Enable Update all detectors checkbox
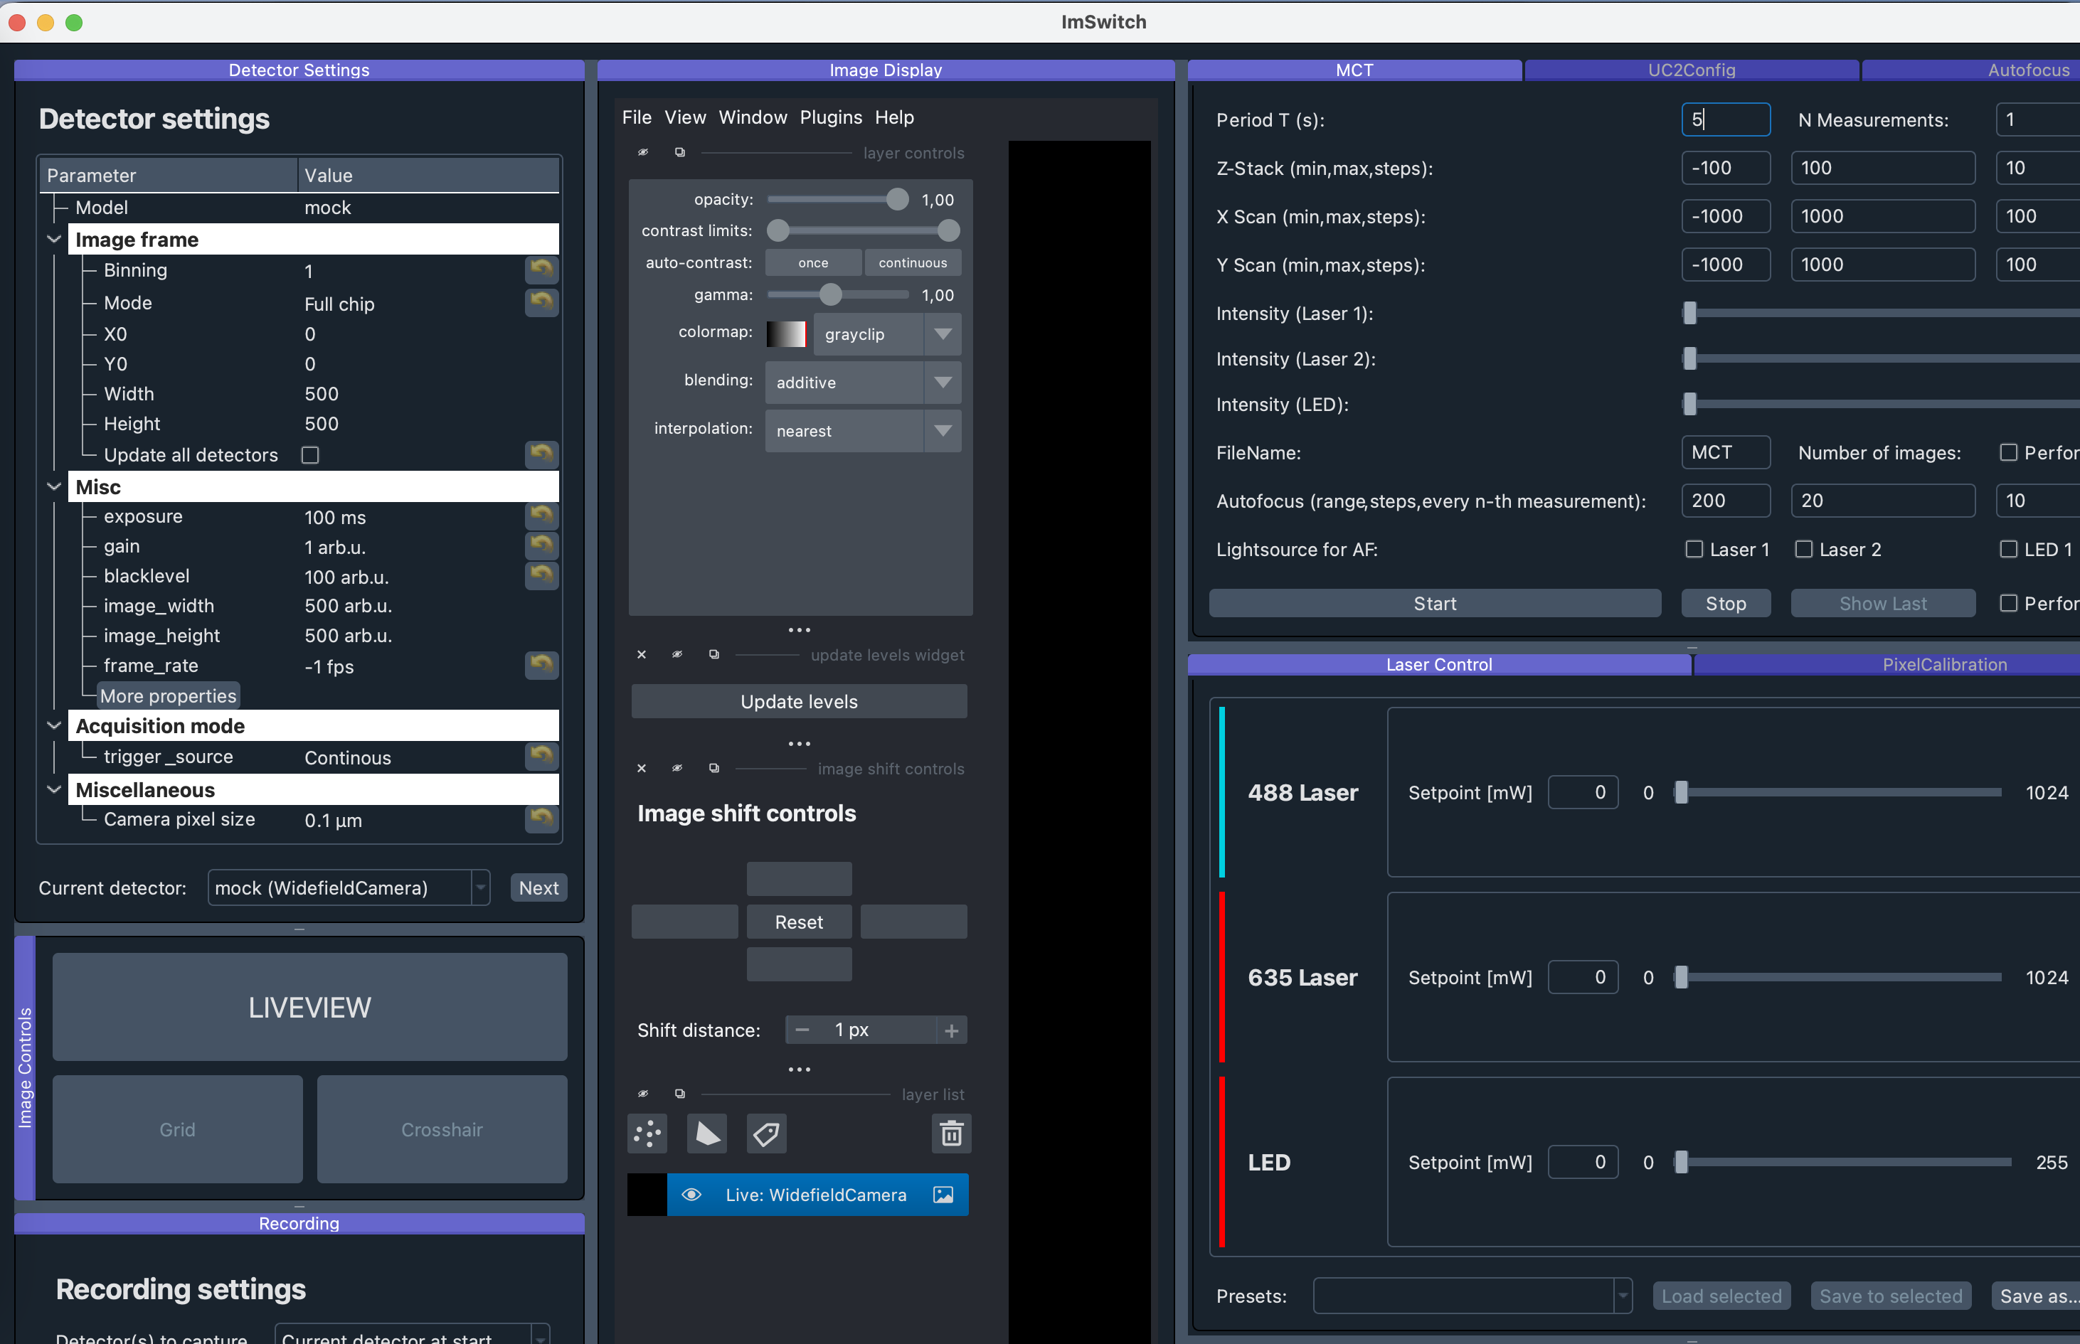This screenshot has width=2080, height=1344. click(x=310, y=454)
